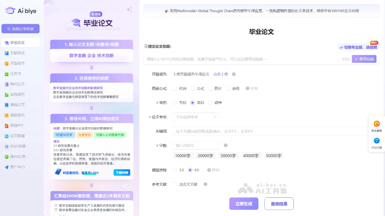Click the 任务书 sidebar icon

point(18,74)
